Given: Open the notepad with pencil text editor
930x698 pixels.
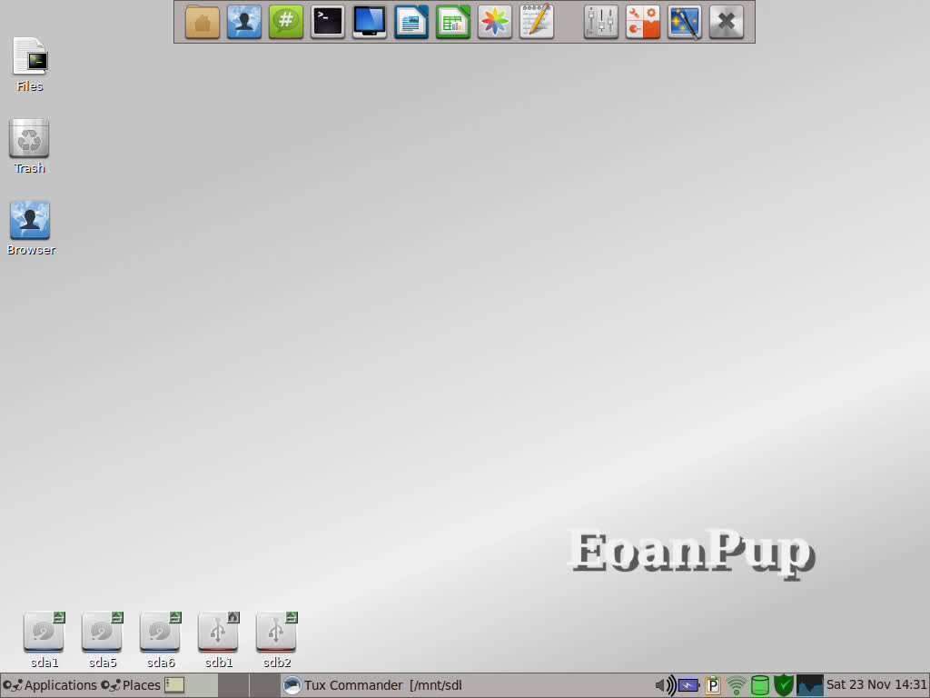Looking at the screenshot, I should point(537,22).
